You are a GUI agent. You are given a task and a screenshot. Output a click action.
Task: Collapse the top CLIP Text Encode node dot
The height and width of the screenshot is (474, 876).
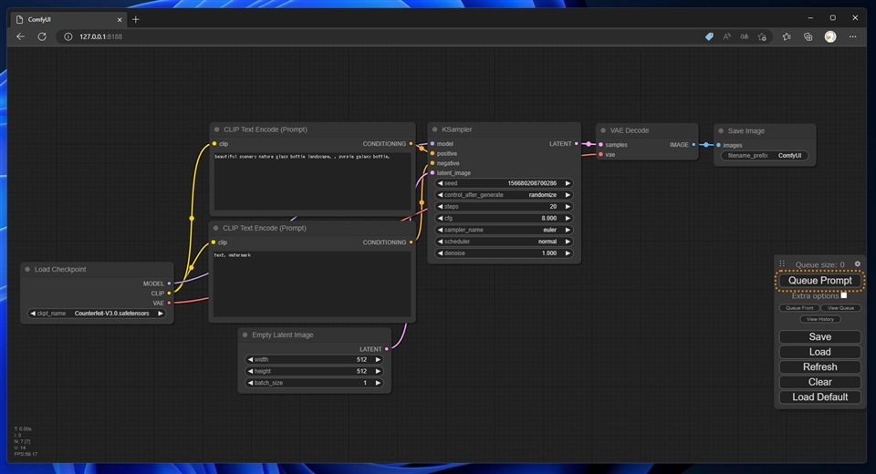pos(217,129)
